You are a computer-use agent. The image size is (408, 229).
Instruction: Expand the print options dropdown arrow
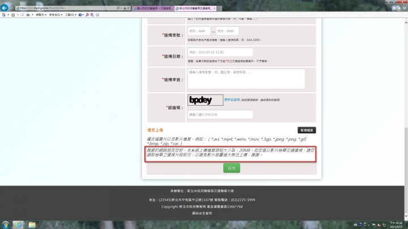(32, 15)
